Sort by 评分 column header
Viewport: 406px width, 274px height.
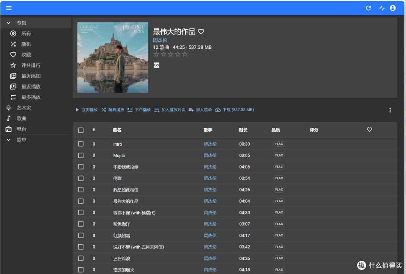(x=314, y=130)
